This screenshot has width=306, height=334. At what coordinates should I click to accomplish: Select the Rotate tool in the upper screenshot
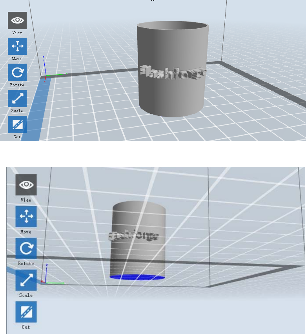coord(17,73)
